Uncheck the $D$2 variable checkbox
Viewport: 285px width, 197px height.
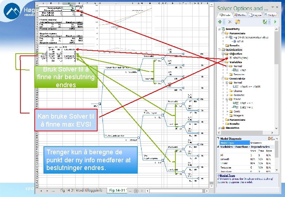tap(235, 70)
